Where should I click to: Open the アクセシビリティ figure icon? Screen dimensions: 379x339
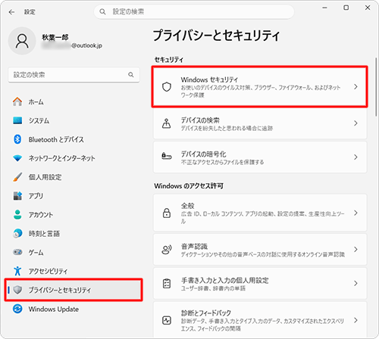point(17,271)
